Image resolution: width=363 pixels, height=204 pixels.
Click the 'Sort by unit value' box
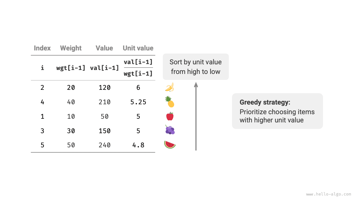tap(196, 67)
